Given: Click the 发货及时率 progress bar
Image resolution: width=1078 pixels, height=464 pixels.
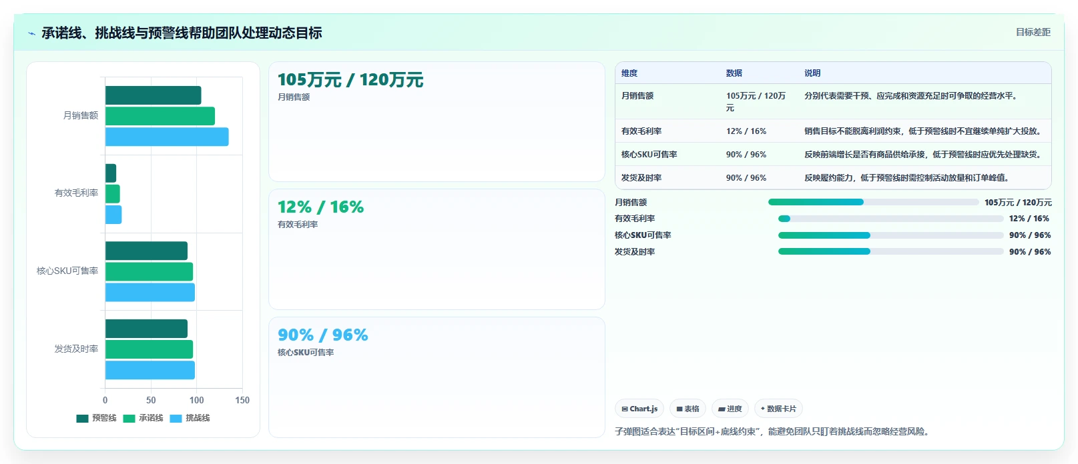Looking at the screenshot, I should [891, 251].
